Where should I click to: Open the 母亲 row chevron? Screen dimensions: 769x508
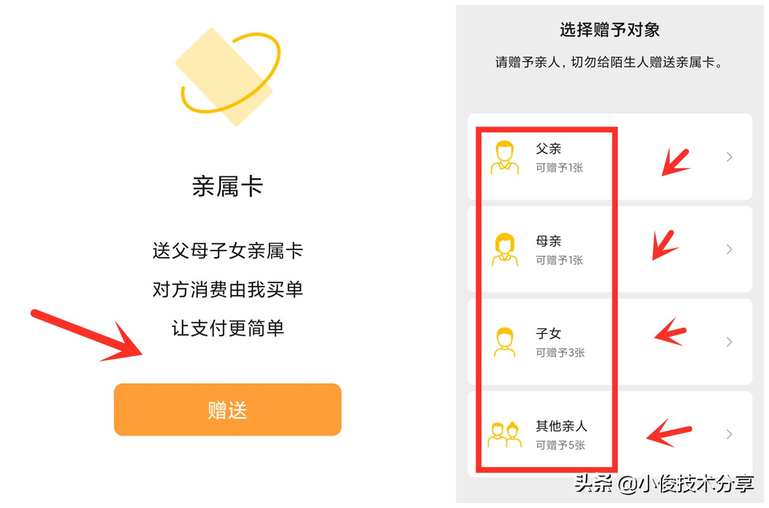[x=729, y=249]
